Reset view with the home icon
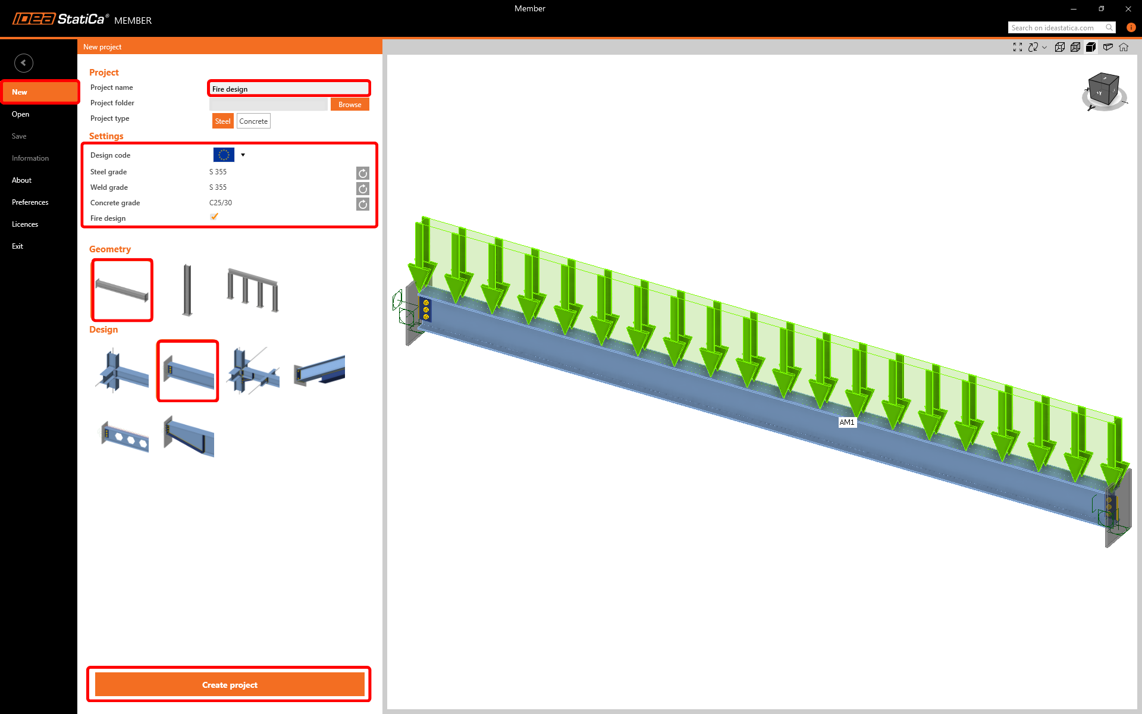The width and height of the screenshot is (1142, 714). 1124,47
